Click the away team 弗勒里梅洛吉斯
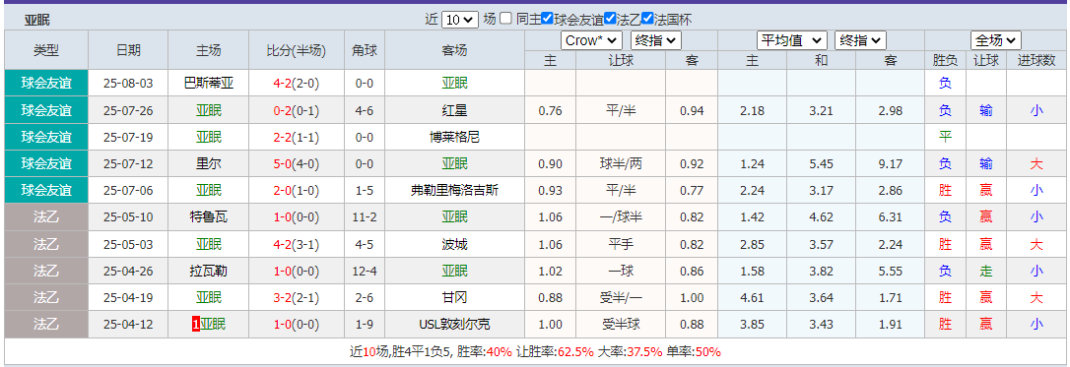 coord(454,191)
